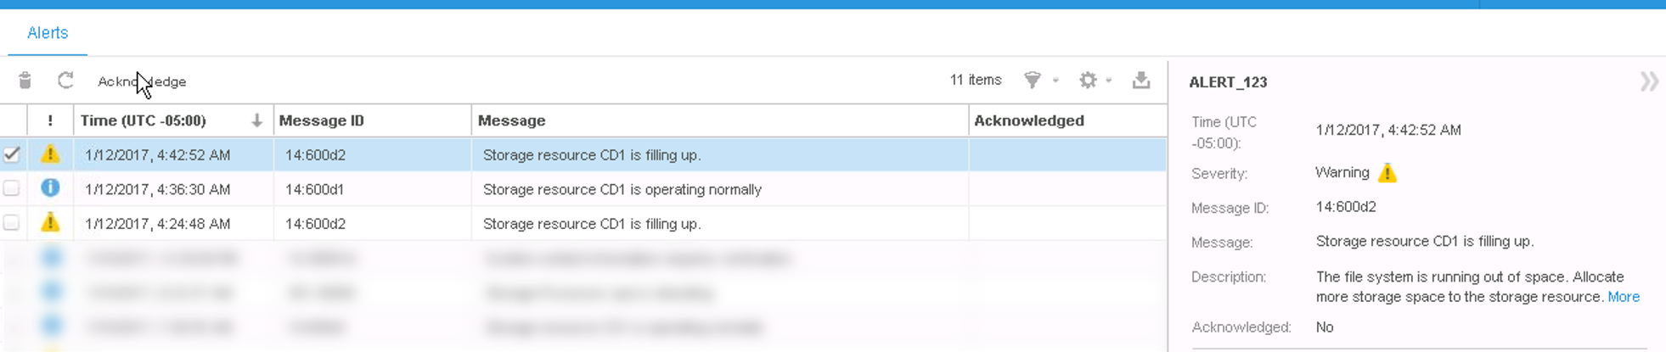Uncheck the 4:42:52 AM alert checkbox
This screenshot has width=1666, height=352.
pyautogui.click(x=12, y=154)
